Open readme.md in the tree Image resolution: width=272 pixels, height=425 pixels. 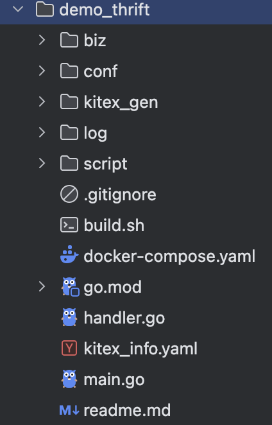pyautogui.click(x=127, y=410)
